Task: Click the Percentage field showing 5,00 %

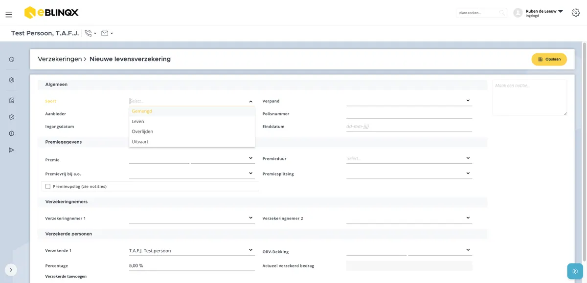Action: click(x=192, y=265)
